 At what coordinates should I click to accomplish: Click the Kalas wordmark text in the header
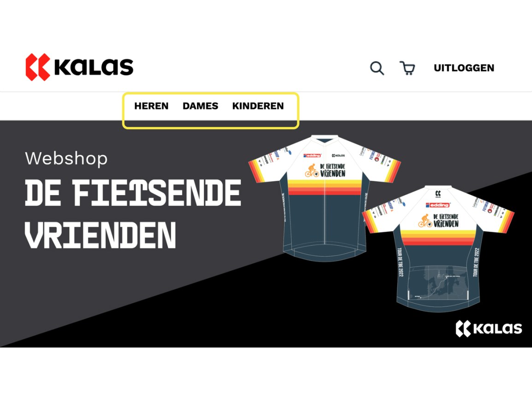coord(94,67)
